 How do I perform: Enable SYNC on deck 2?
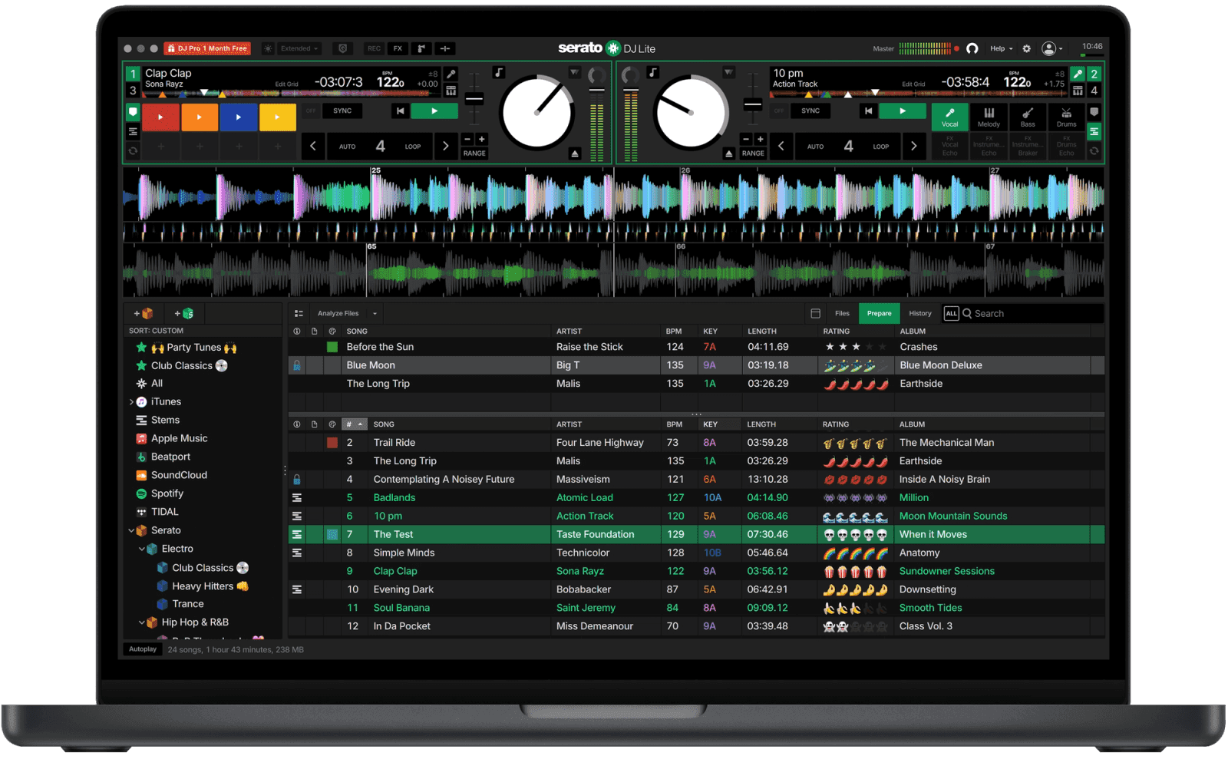click(810, 111)
